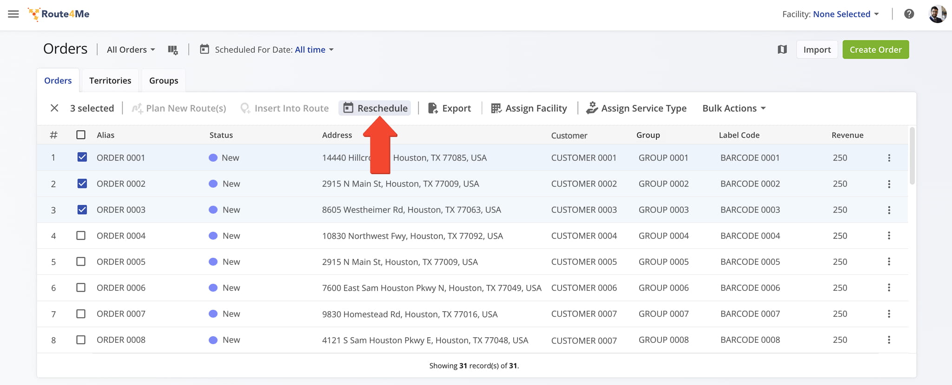
Task: Click the Insert Into Route pin icon
Action: coord(245,108)
